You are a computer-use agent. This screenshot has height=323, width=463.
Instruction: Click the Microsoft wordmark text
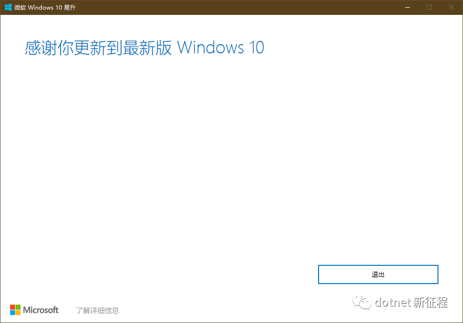pos(41,310)
